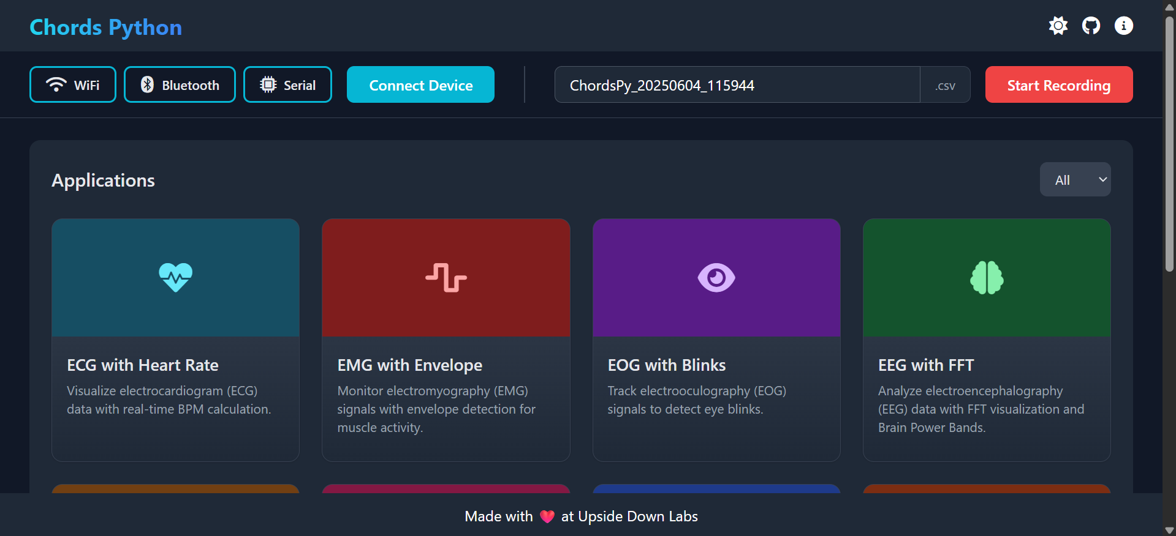Click the info icon in header
1176x536 pixels.
[x=1123, y=26]
